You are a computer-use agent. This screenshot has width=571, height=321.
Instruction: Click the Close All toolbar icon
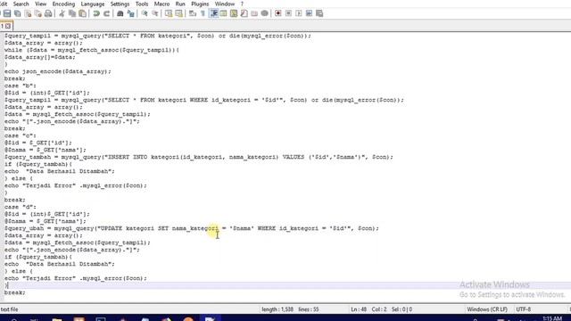(37, 13)
